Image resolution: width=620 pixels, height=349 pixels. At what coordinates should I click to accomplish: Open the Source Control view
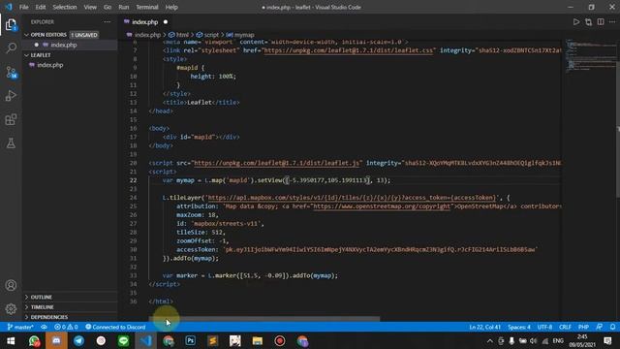11,73
